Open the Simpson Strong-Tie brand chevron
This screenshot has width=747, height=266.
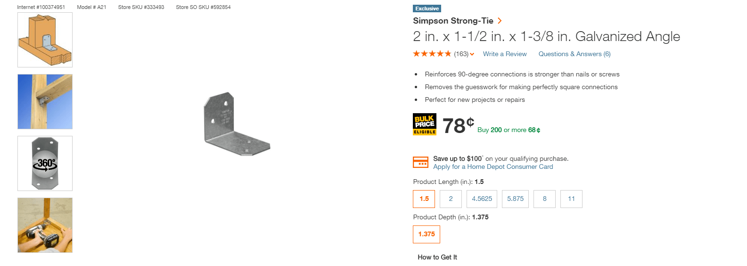pyautogui.click(x=500, y=21)
